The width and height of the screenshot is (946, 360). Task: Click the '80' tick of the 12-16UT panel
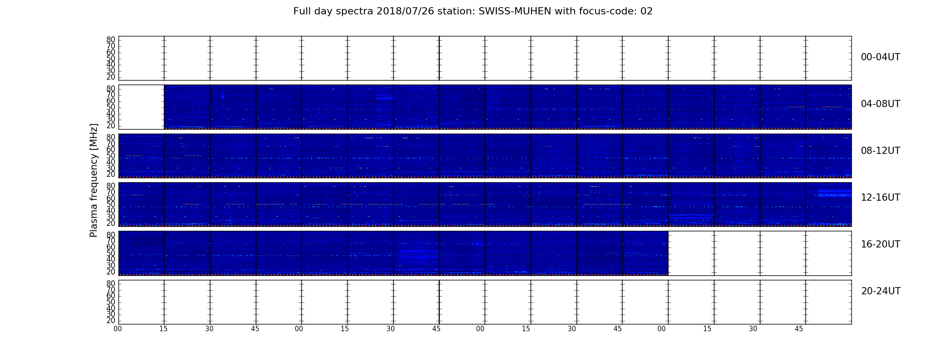(x=111, y=186)
